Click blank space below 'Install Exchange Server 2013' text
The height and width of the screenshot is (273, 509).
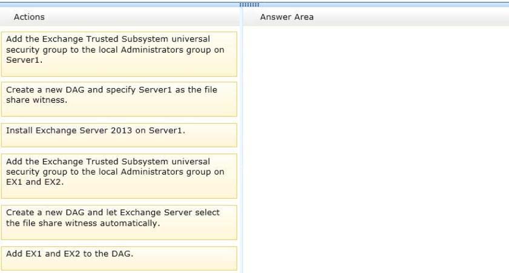[119, 141]
